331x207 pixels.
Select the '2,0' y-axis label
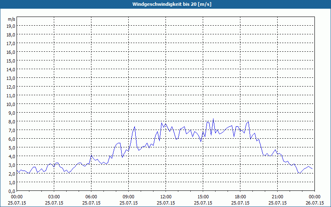point(12,174)
